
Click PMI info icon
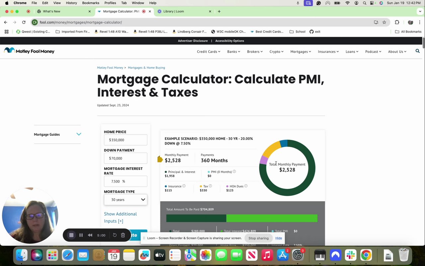[x=234, y=172]
